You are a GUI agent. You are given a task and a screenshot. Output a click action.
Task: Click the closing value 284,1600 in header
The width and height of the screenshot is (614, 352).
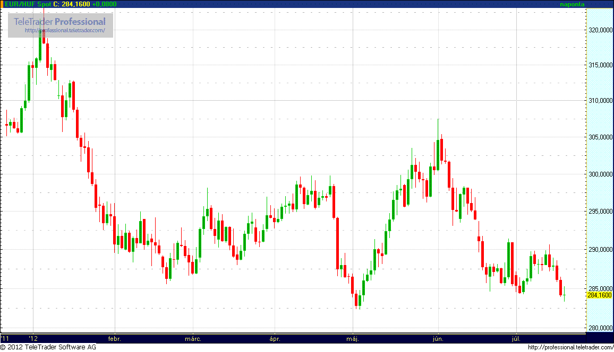coord(75,4)
